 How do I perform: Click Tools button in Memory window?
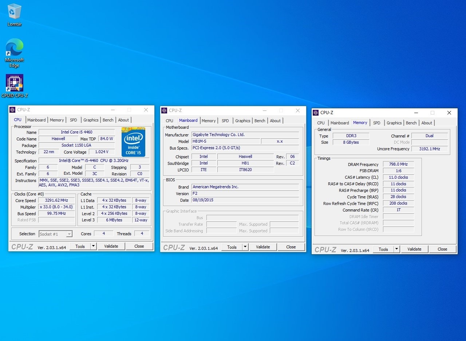tap(383, 249)
